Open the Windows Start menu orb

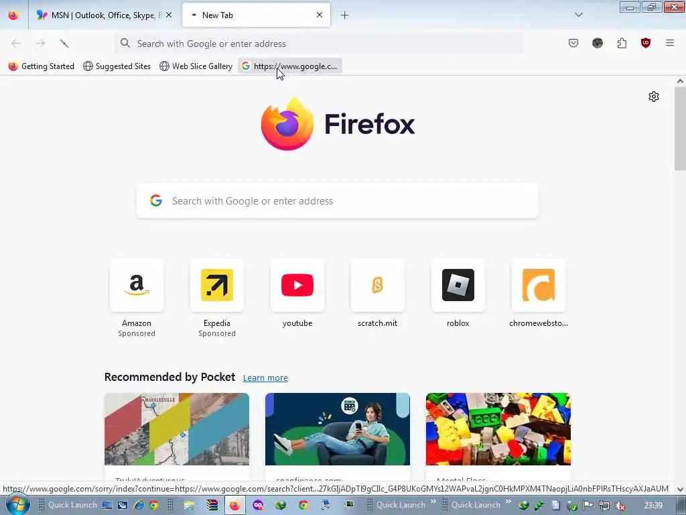point(18,505)
